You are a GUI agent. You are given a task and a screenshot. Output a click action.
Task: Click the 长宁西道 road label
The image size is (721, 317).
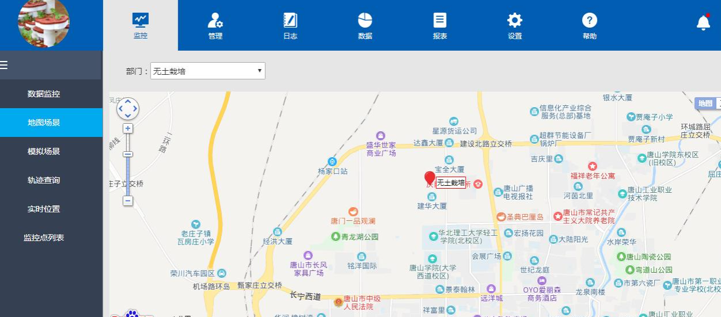[305, 297]
